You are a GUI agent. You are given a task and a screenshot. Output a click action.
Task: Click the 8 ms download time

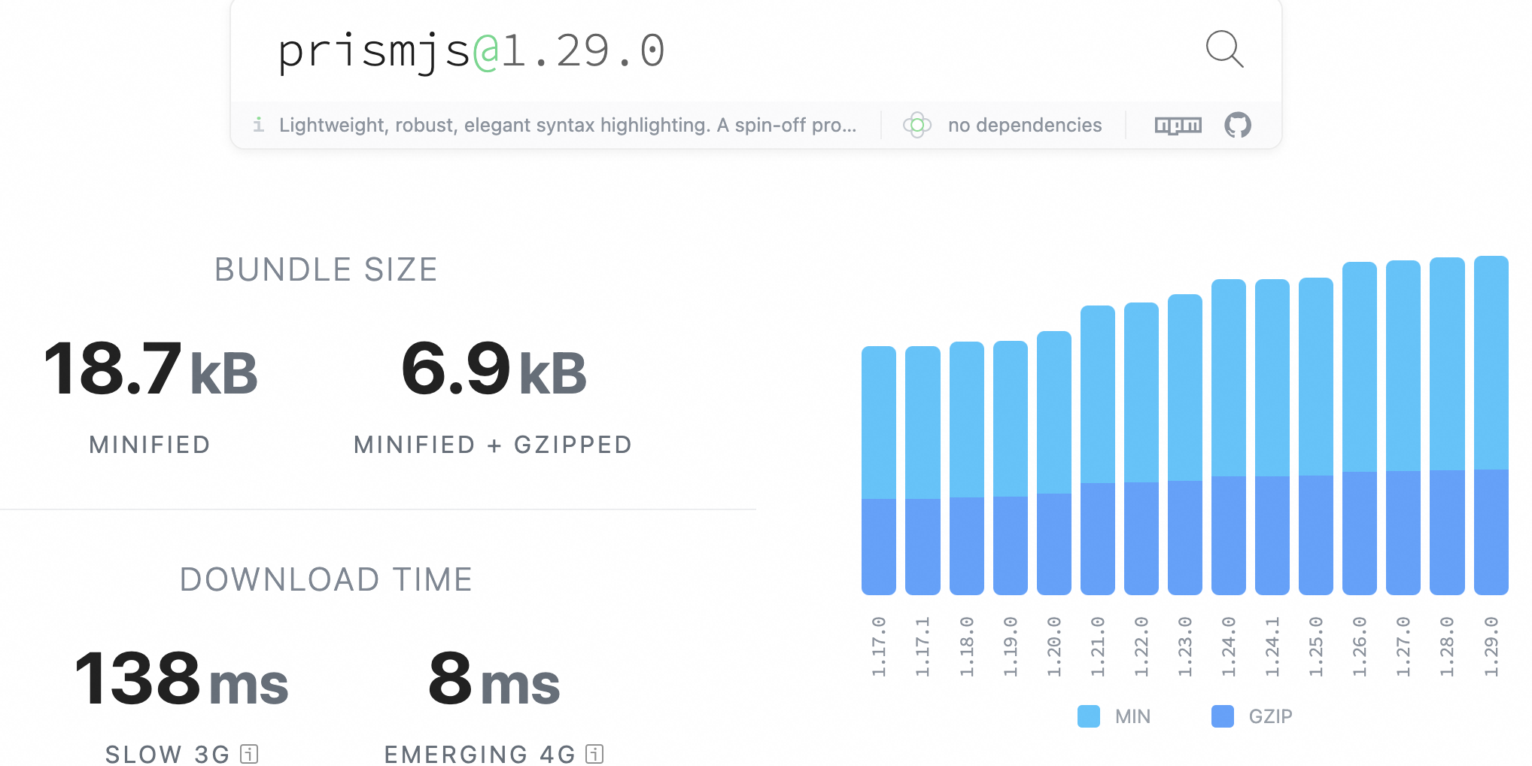[x=494, y=679]
